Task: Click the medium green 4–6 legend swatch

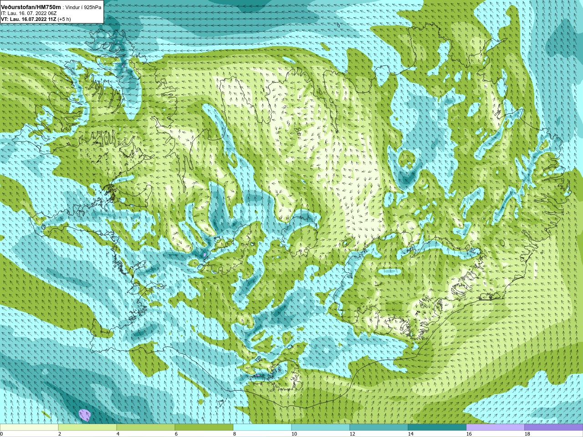Action: pyautogui.click(x=146, y=427)
